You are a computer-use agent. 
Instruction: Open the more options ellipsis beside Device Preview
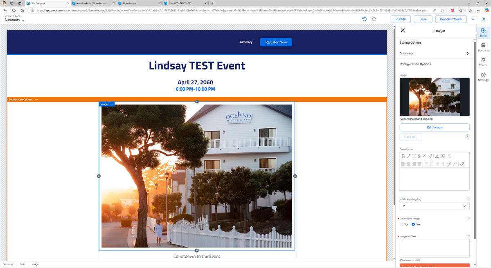(x=473, y=19)
